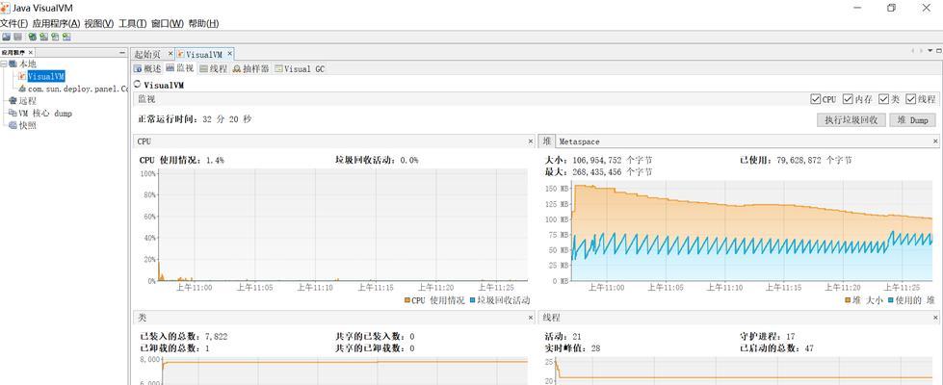The image size is (943, 385).
Task: Switch to the 抽样器 tab
Action: pos(250,68)
